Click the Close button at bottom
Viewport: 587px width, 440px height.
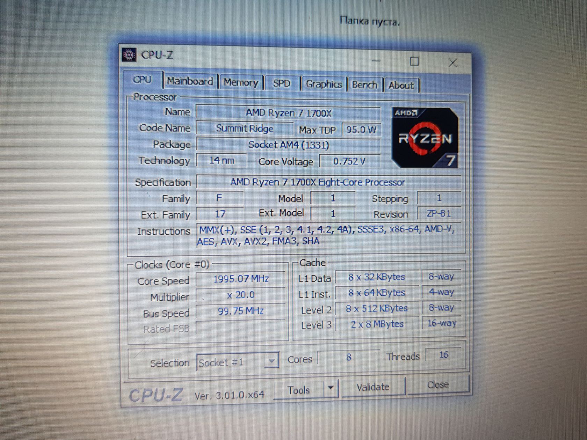point(438,384)
